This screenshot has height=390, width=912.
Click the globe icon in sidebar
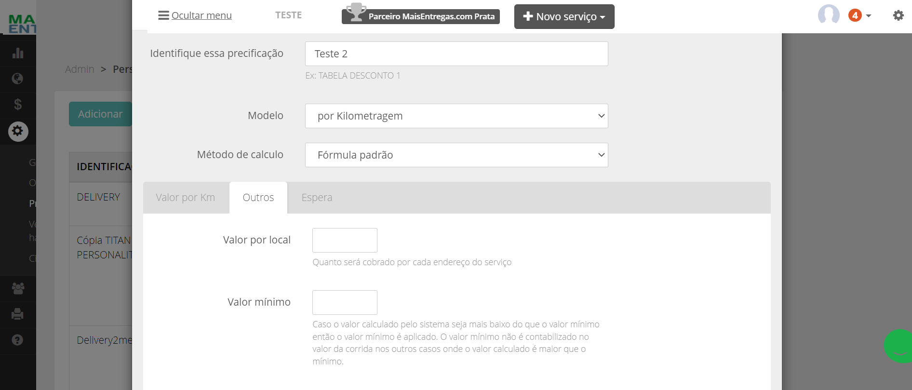pyautogui.click(x=18, y=79)
